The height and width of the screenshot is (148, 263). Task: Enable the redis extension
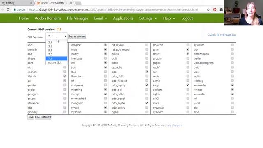(187, 76)
